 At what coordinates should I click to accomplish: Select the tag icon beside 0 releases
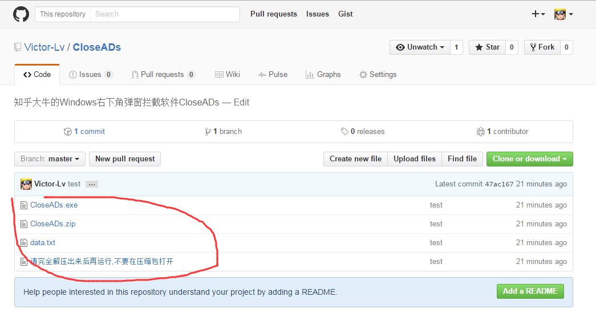pyautogui.click(x=344, y=132)
